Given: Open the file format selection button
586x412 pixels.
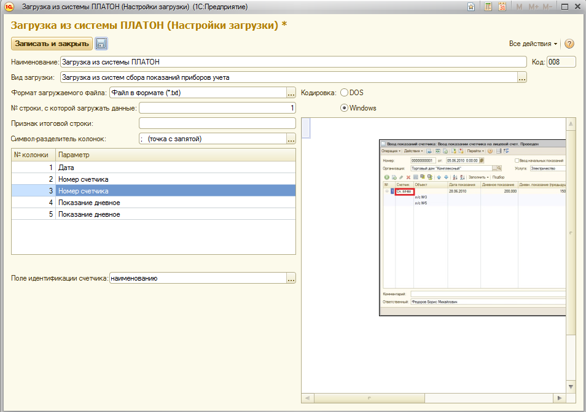Looking at the screenshot, I should pos(291,93).
